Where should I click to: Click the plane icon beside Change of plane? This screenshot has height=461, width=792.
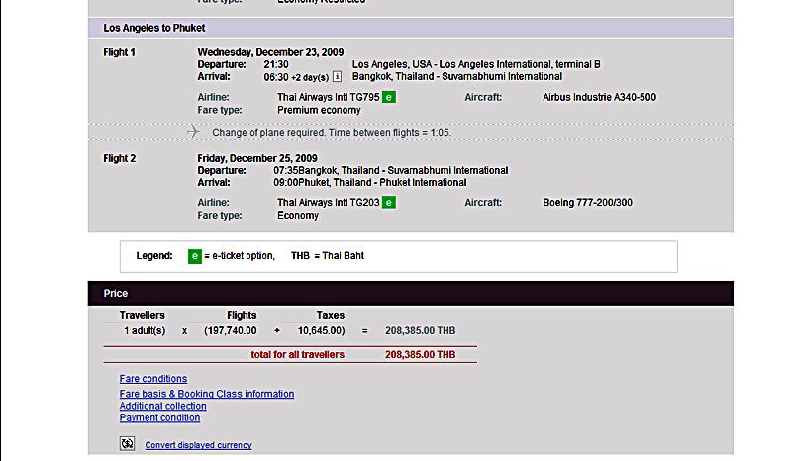(193, 132)
